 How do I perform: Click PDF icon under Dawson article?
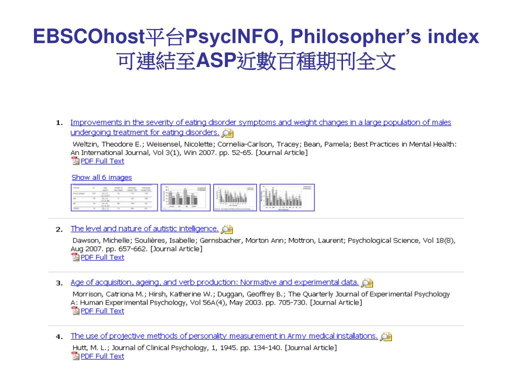click(75, 257)
